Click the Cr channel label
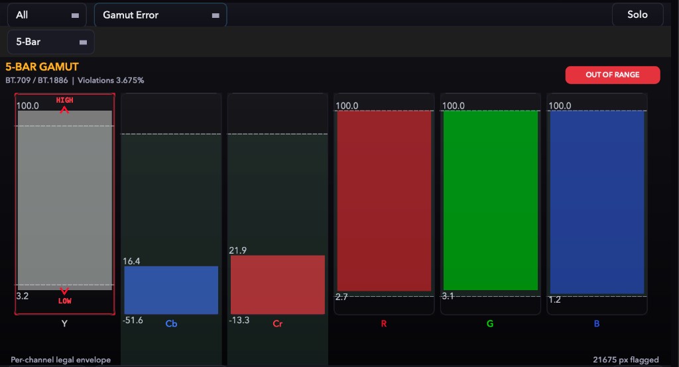679x367 pixels. pyautogui.click(x=278, y=324)
